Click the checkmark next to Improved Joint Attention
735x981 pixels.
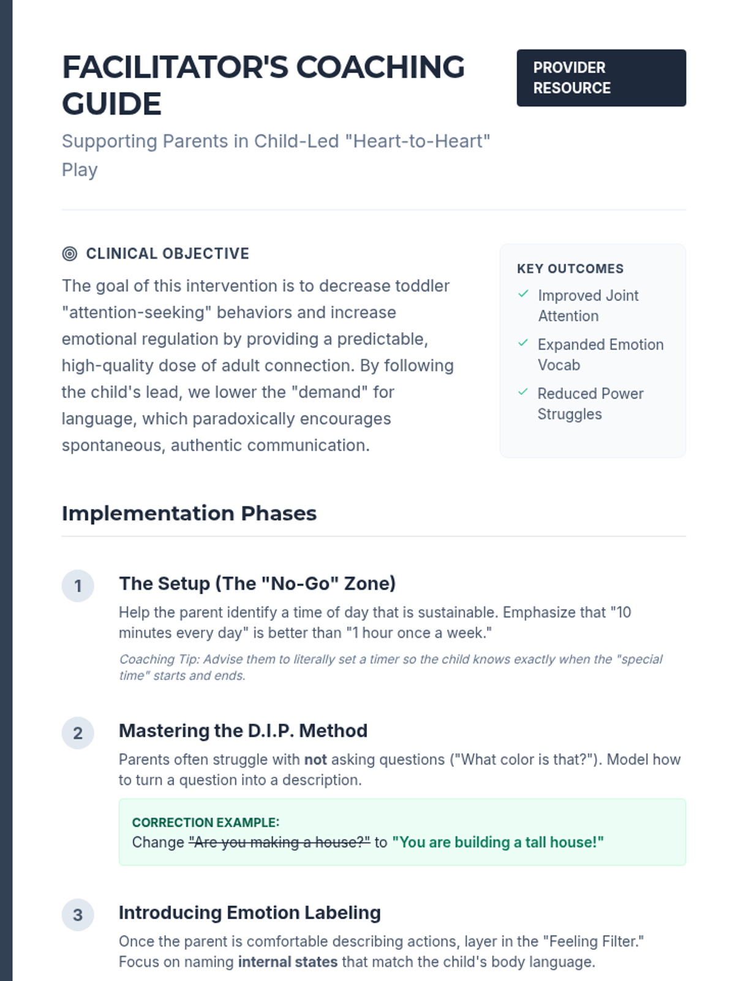click(x=523, y=294)
